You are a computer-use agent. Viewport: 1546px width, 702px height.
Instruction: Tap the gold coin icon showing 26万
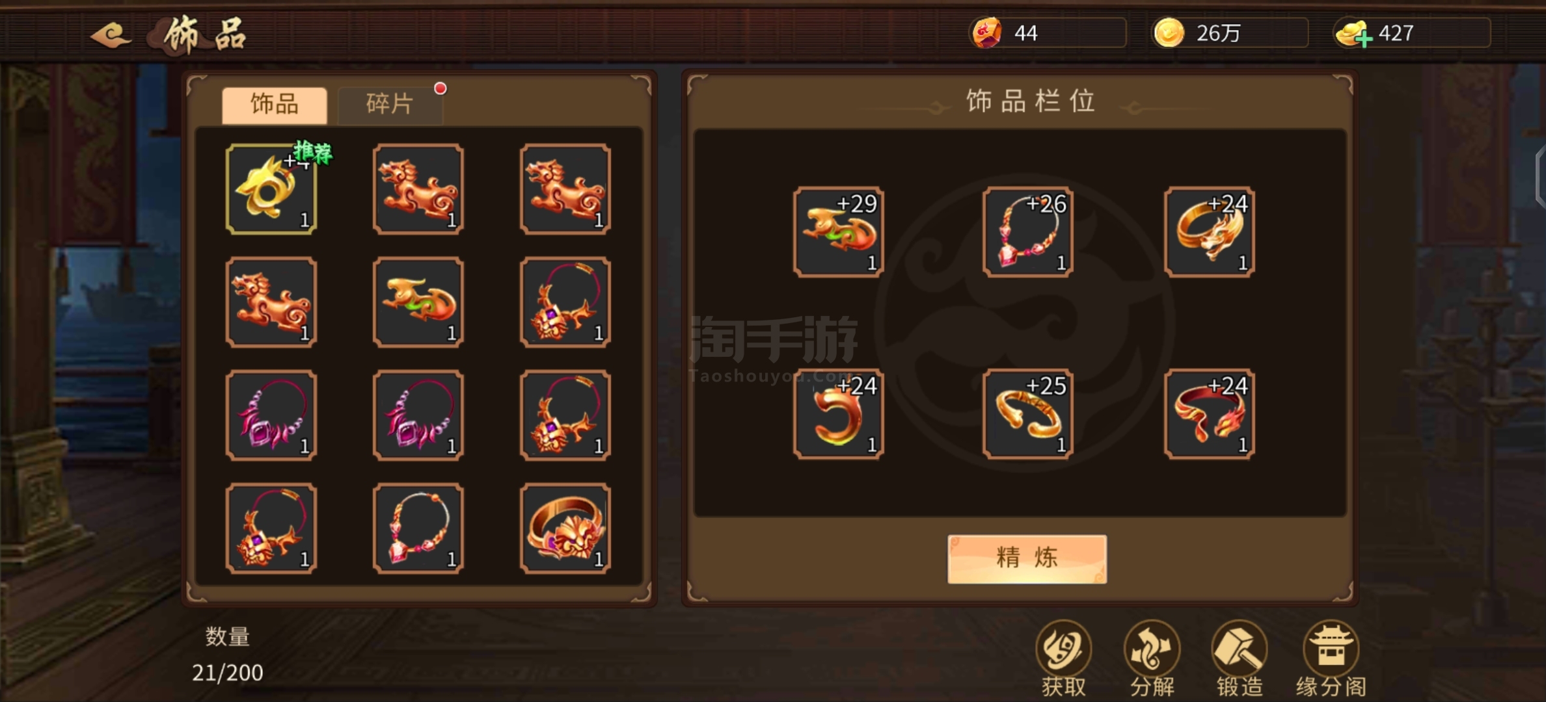pos(1169,32)
